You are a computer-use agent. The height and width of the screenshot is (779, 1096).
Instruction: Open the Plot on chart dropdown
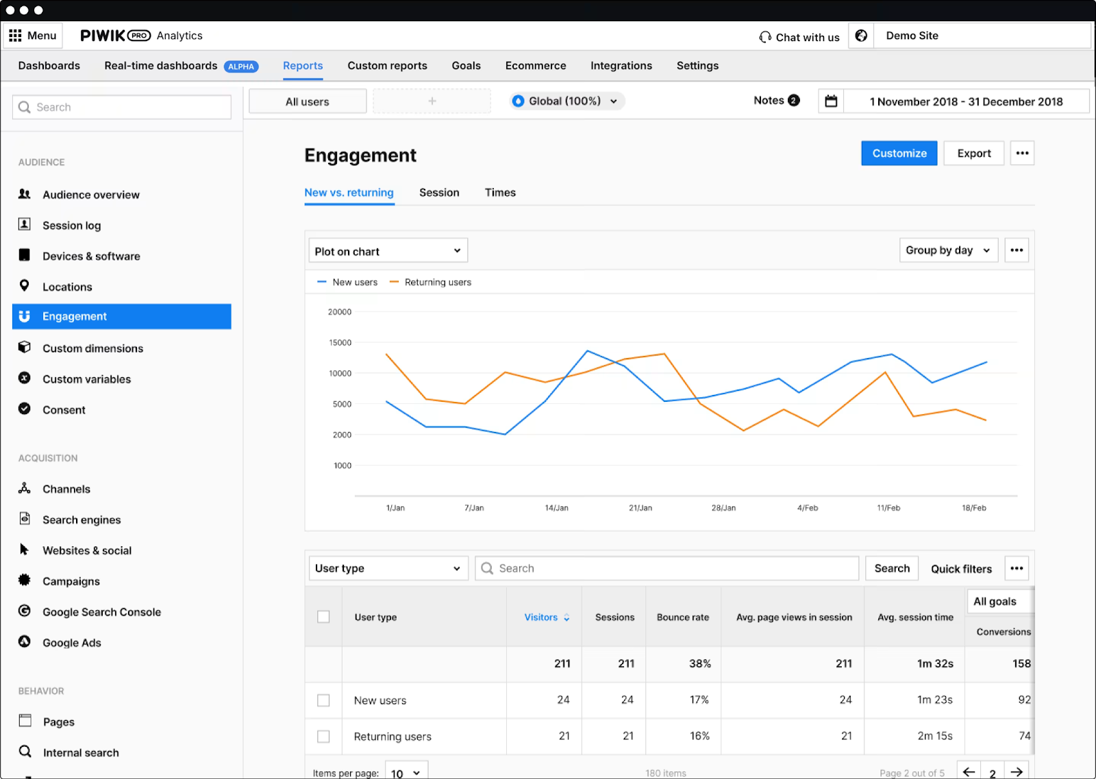pos(388,251)
